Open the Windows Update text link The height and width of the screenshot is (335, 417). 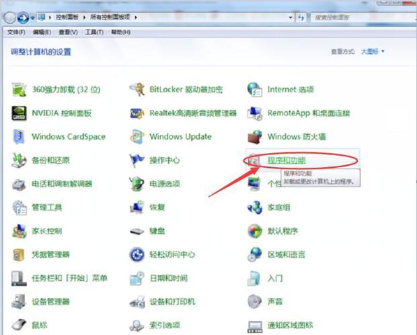pyautogui.click(x=180, y=137)
